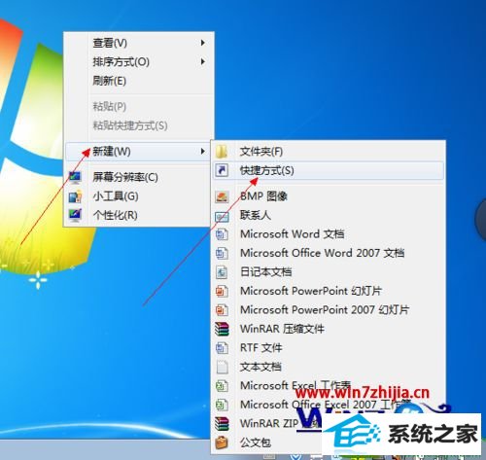Expand the 排序方式(O) submenu arrow

203,61
